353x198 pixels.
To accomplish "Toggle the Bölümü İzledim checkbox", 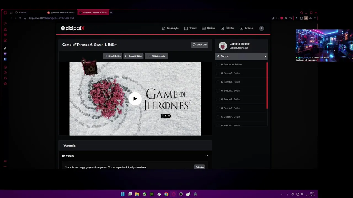I will pos(149,56).
